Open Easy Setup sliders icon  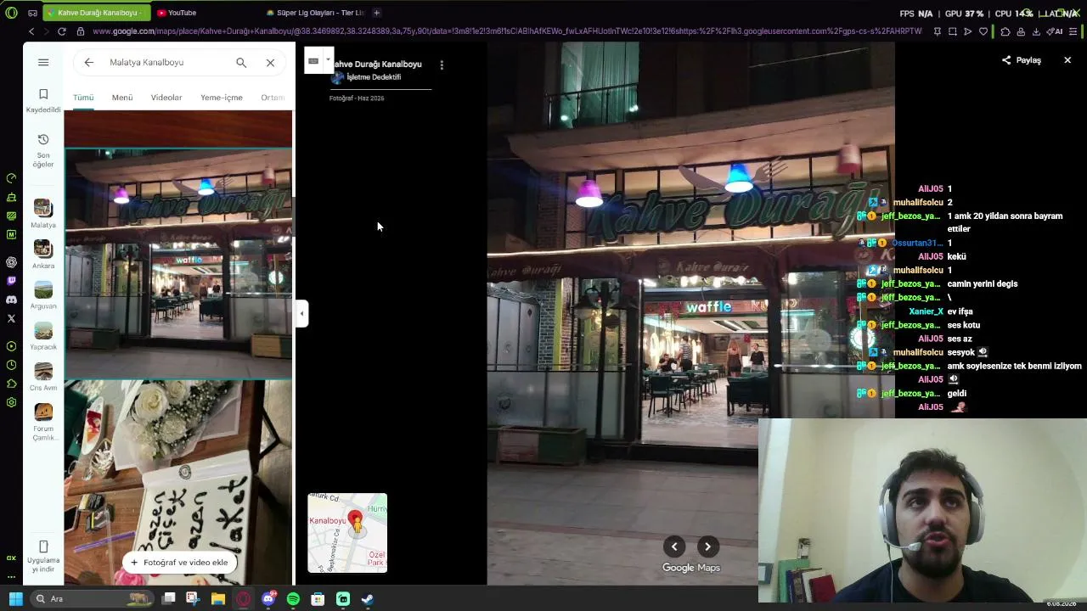1073,31
